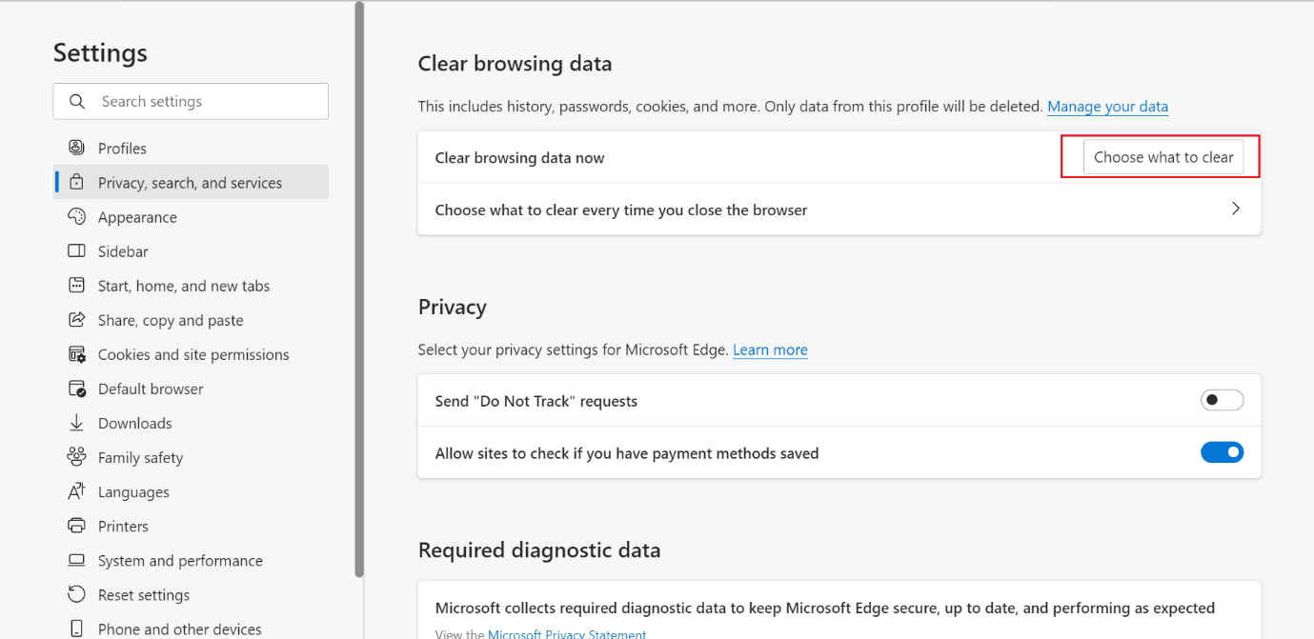The width and height of the screenshot is (1314, 639).
Task: Toggle the Privacy, search, and services selection
Action: (x=191, y=182)
